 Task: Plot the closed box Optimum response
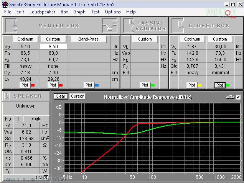click(x=191, y=85)
